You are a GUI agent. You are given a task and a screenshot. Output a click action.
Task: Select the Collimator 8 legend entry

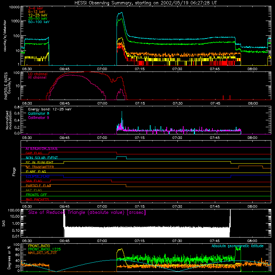(38, 113)
